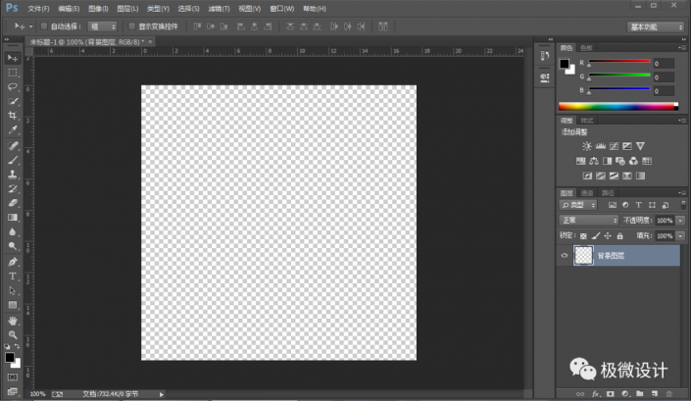The image size is (691, 401).
Task: Select the Rectangular Marquee tool
Action: tap(13, 73)
